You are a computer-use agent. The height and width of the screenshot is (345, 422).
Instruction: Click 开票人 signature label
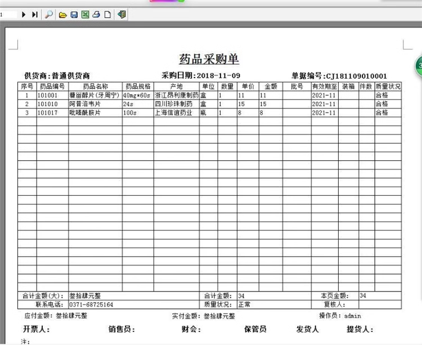coord(37,329)
